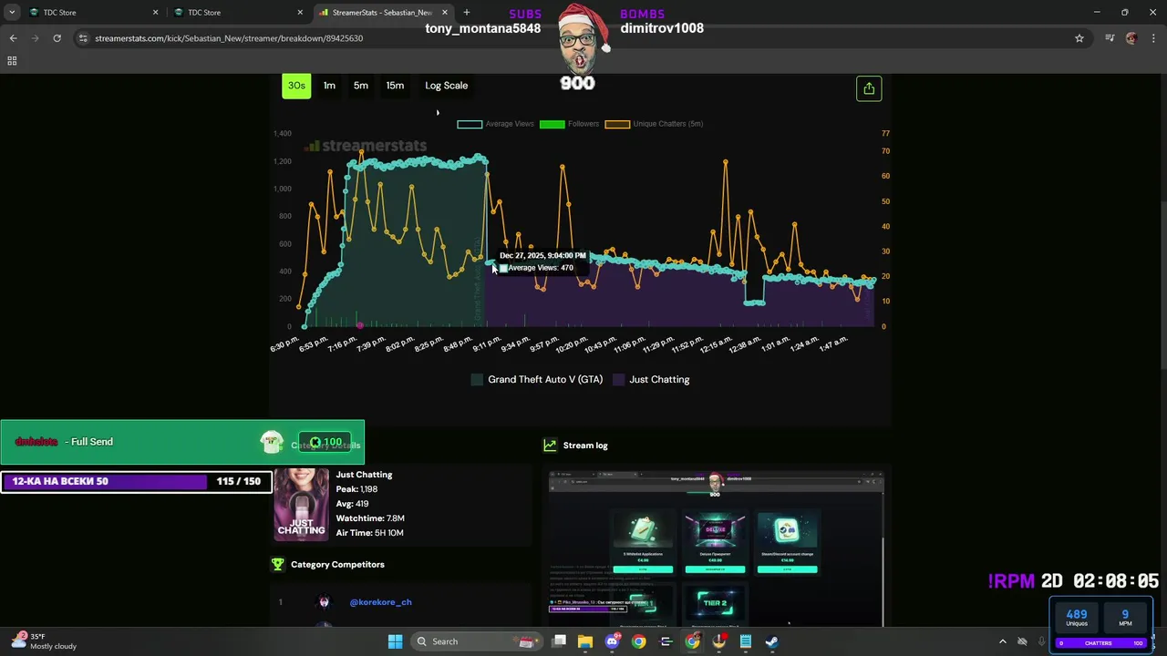Screen dimensions: 1167x656
Task: Click Grand Theft Auto V (GTA) category legend
Action: (537, 379)
